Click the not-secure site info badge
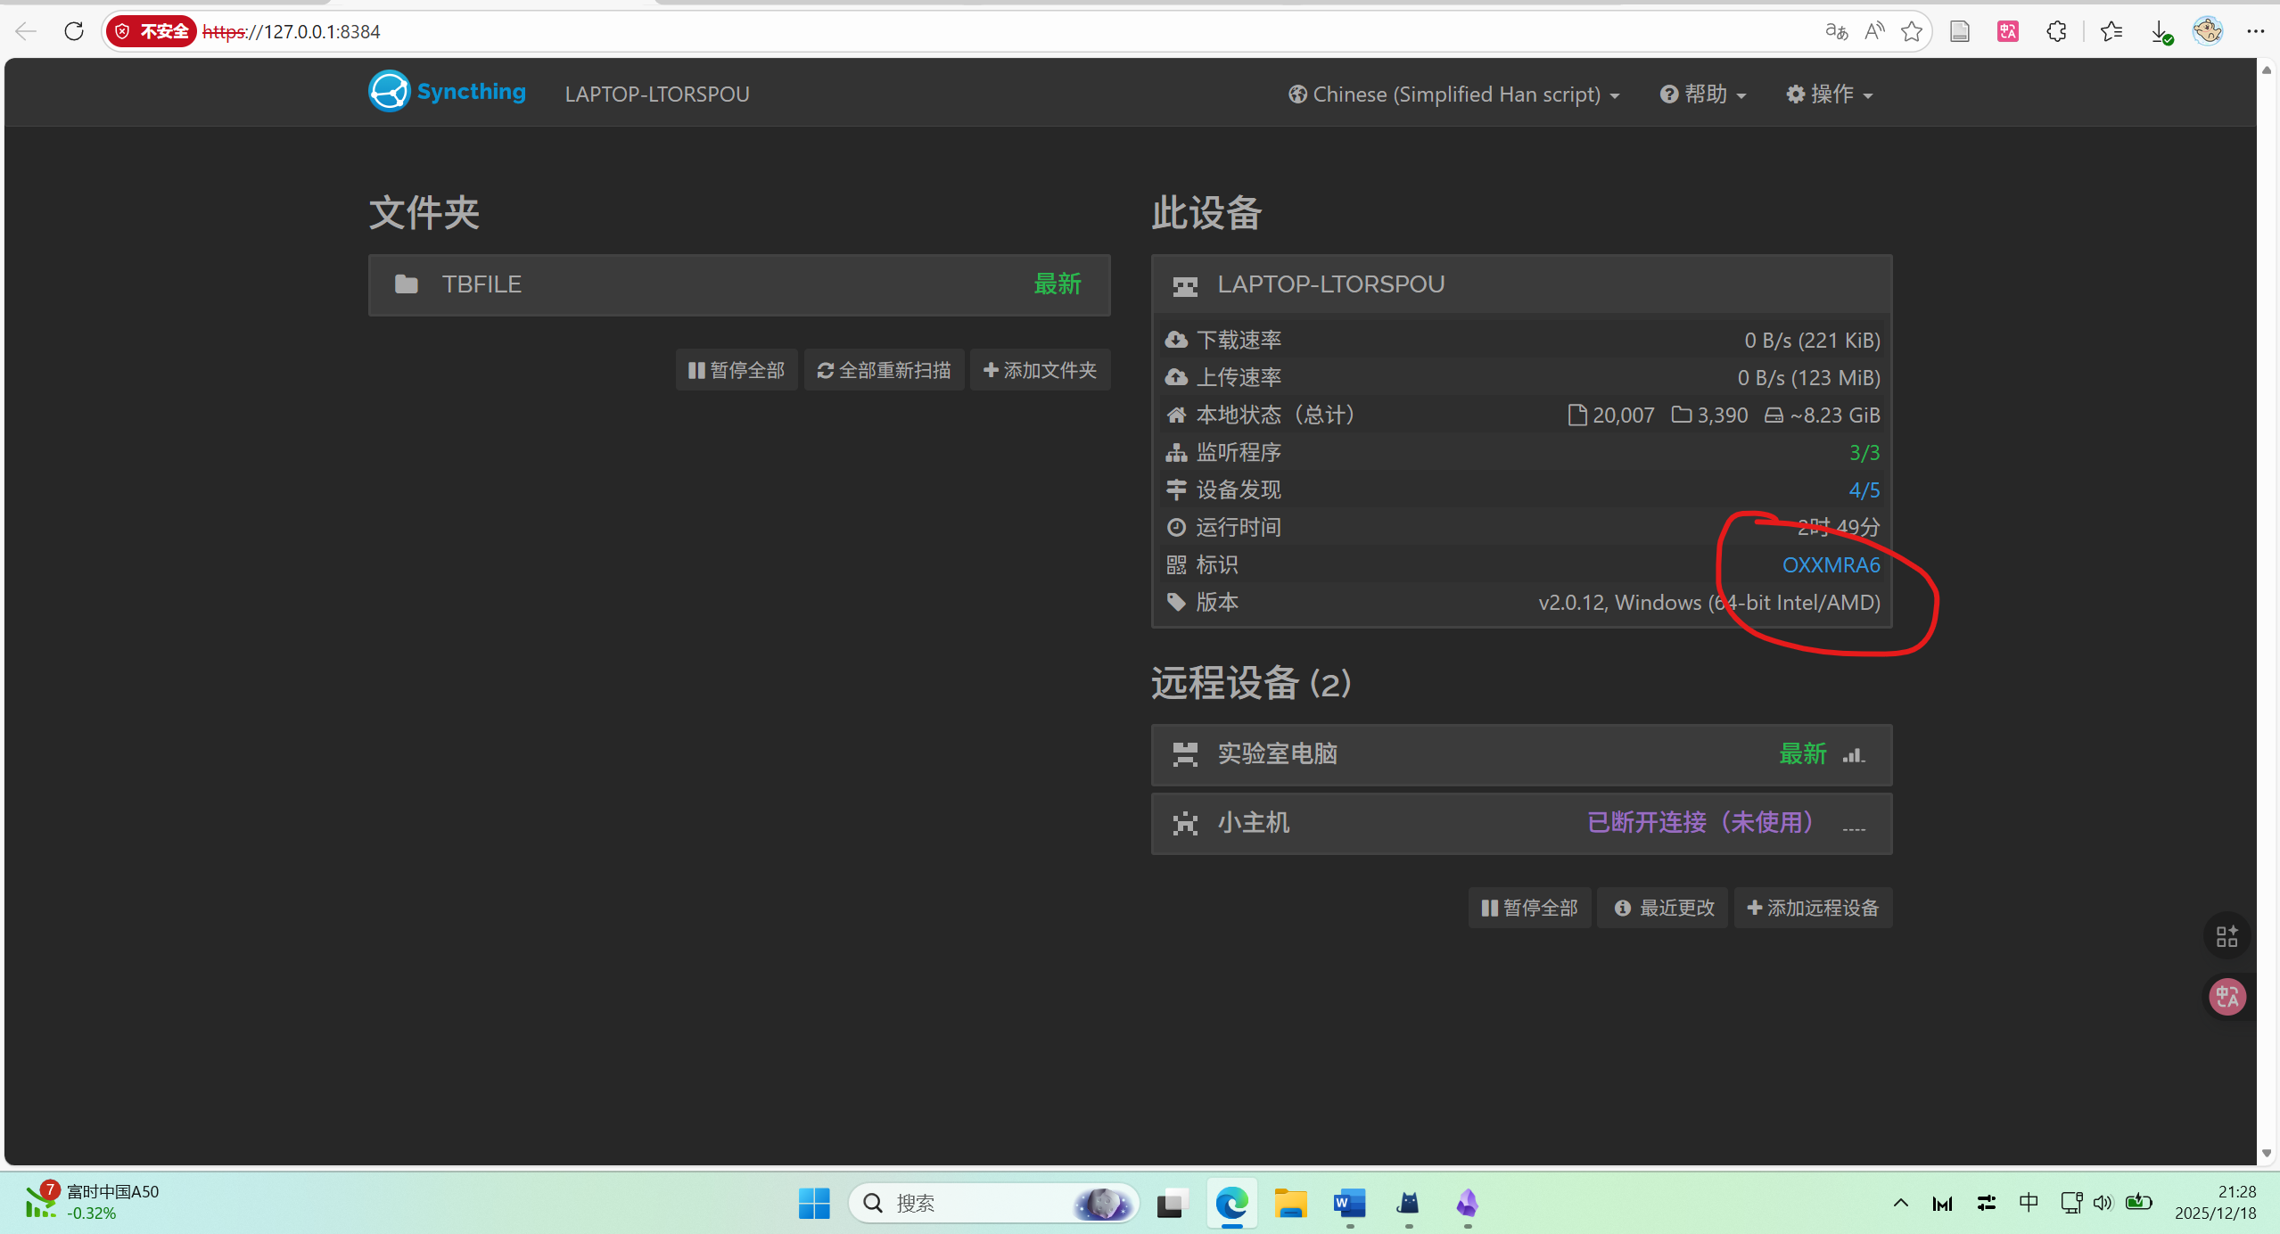This screenshot has height=1234, width=2280. coord(152,31)
